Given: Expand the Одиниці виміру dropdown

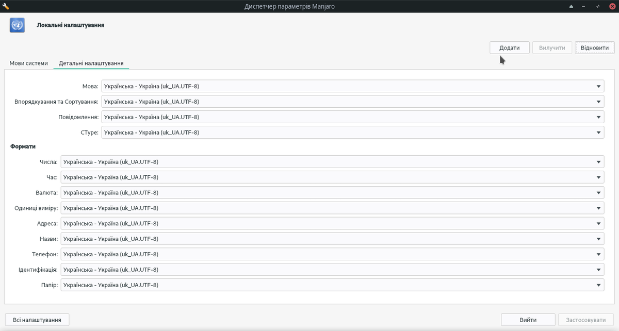Looking at the screenshot, I should pyautogui.click(x=332, y=208).
